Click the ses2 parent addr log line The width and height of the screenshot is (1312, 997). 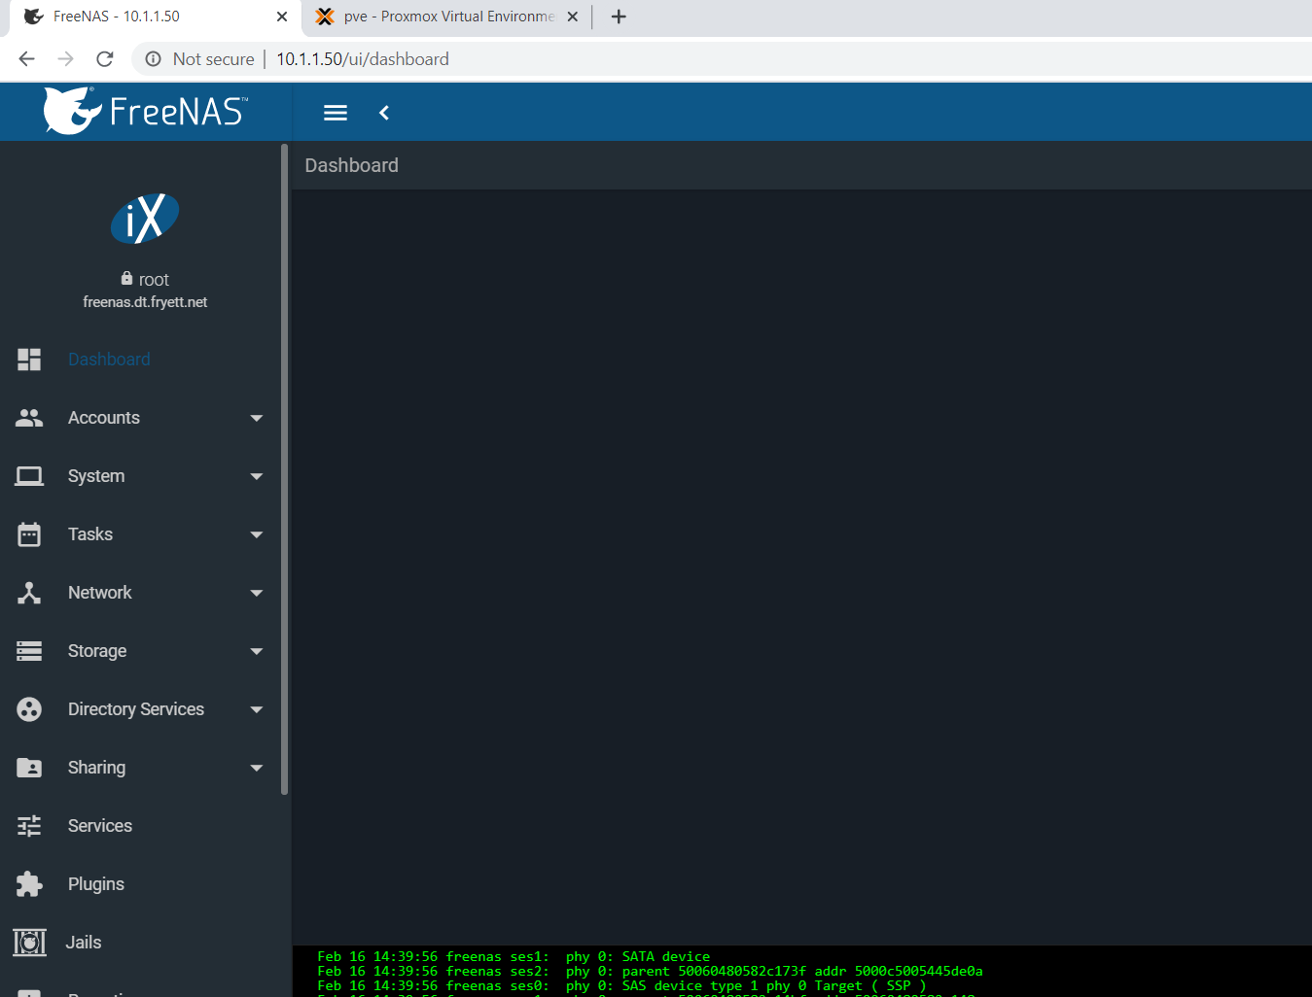(650, 972)
